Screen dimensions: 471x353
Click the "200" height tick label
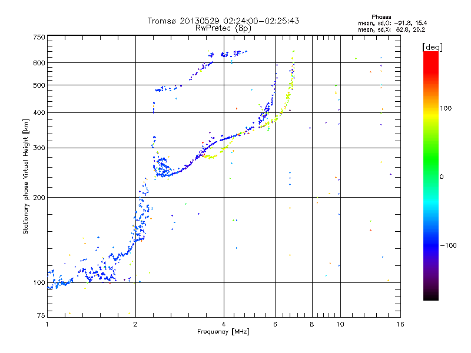click(x=39, y=198)
